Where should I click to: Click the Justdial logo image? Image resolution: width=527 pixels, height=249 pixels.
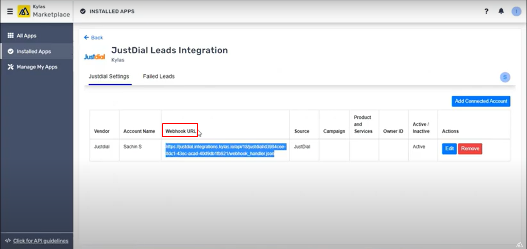[94, 57]
